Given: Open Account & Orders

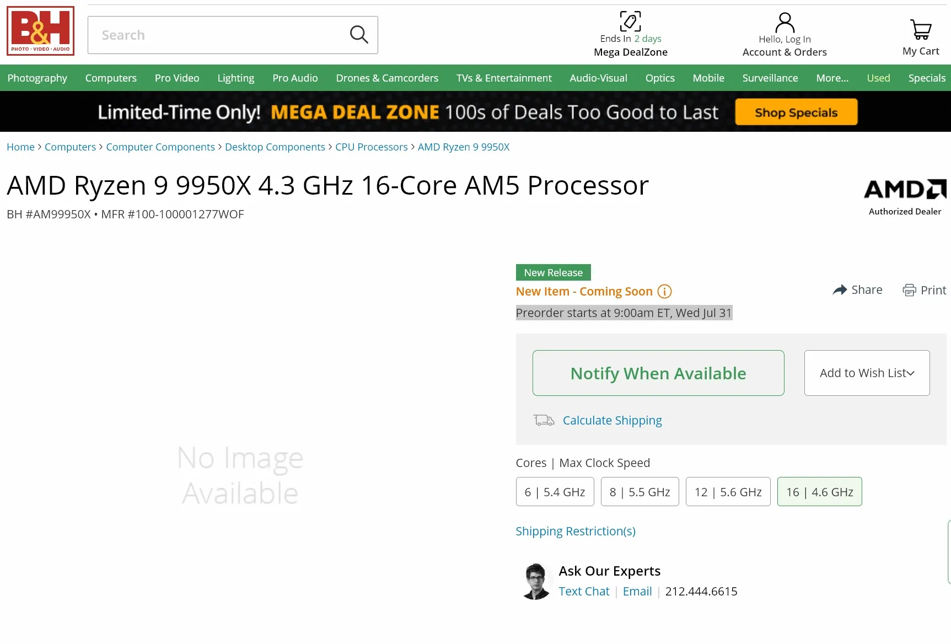Looking at the screenshot, I should coord(785,52).
